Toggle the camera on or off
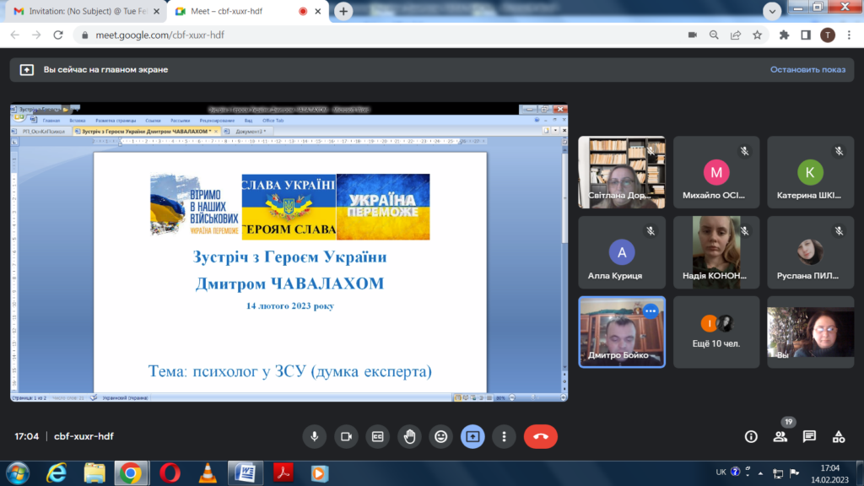This screenshot has width=864, height=486. [346, 436]
